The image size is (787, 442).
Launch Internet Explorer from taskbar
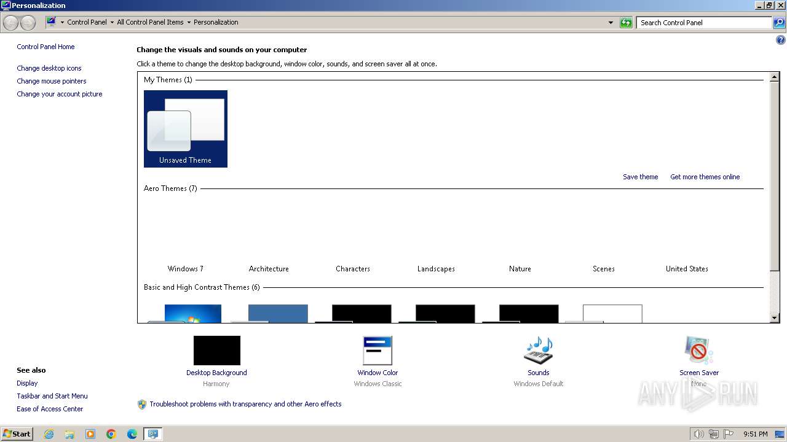tap(49, 434)
